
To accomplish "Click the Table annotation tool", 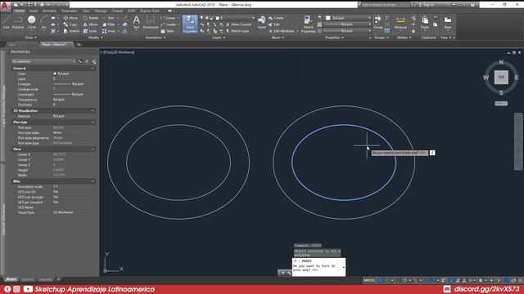I will tap(167, 31).
